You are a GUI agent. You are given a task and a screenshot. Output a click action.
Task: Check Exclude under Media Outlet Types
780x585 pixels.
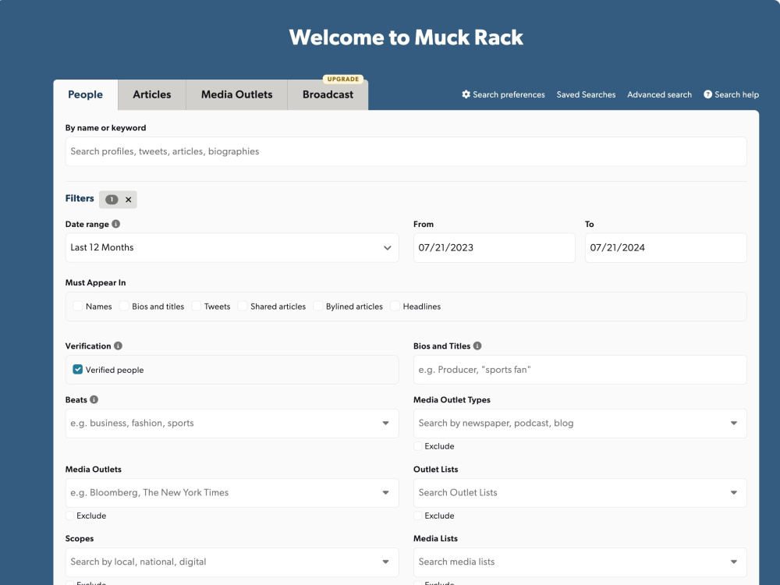[418, 446]
